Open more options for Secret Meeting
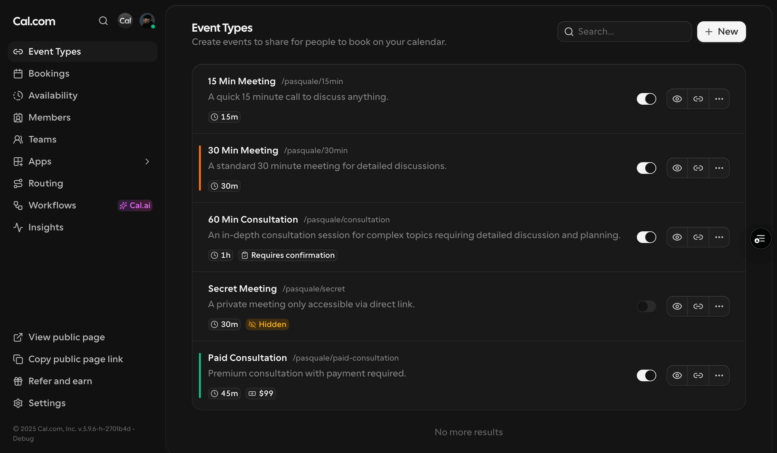 (719, 306)
